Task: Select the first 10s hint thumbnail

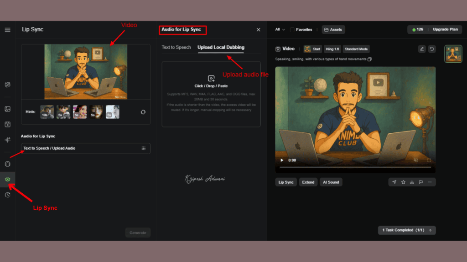Action: click(x=46, y=112)
